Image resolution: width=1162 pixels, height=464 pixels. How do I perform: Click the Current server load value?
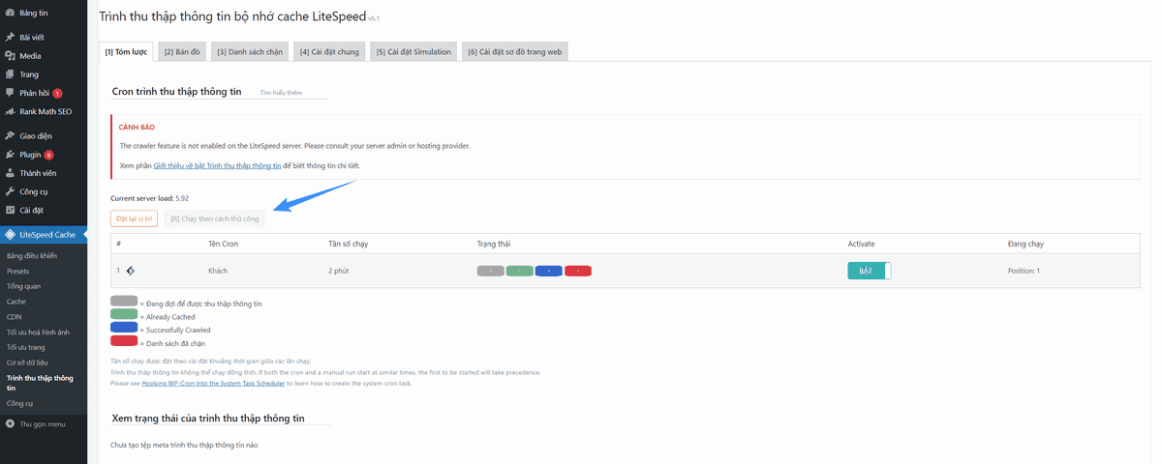[182, 197]
